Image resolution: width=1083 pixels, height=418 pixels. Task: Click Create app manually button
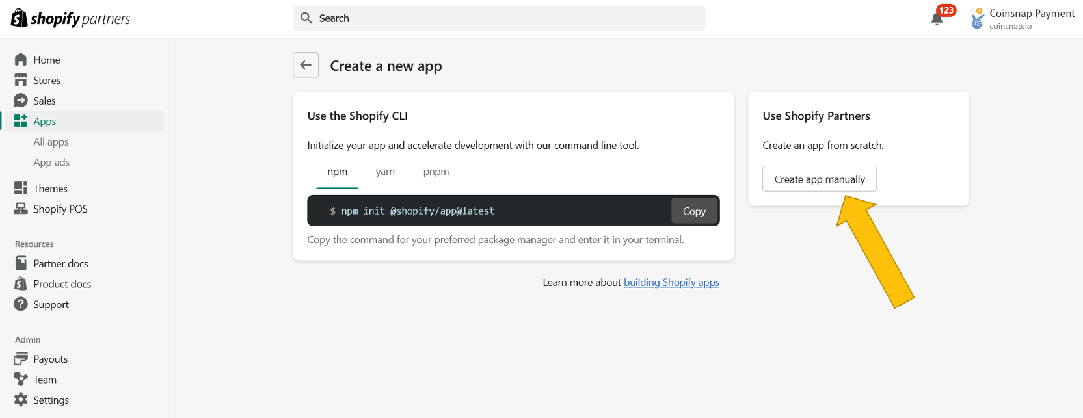tap(820, 179)
